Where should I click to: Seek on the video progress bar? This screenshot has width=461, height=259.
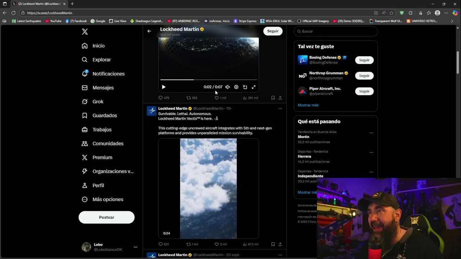[x=209, y=79]
